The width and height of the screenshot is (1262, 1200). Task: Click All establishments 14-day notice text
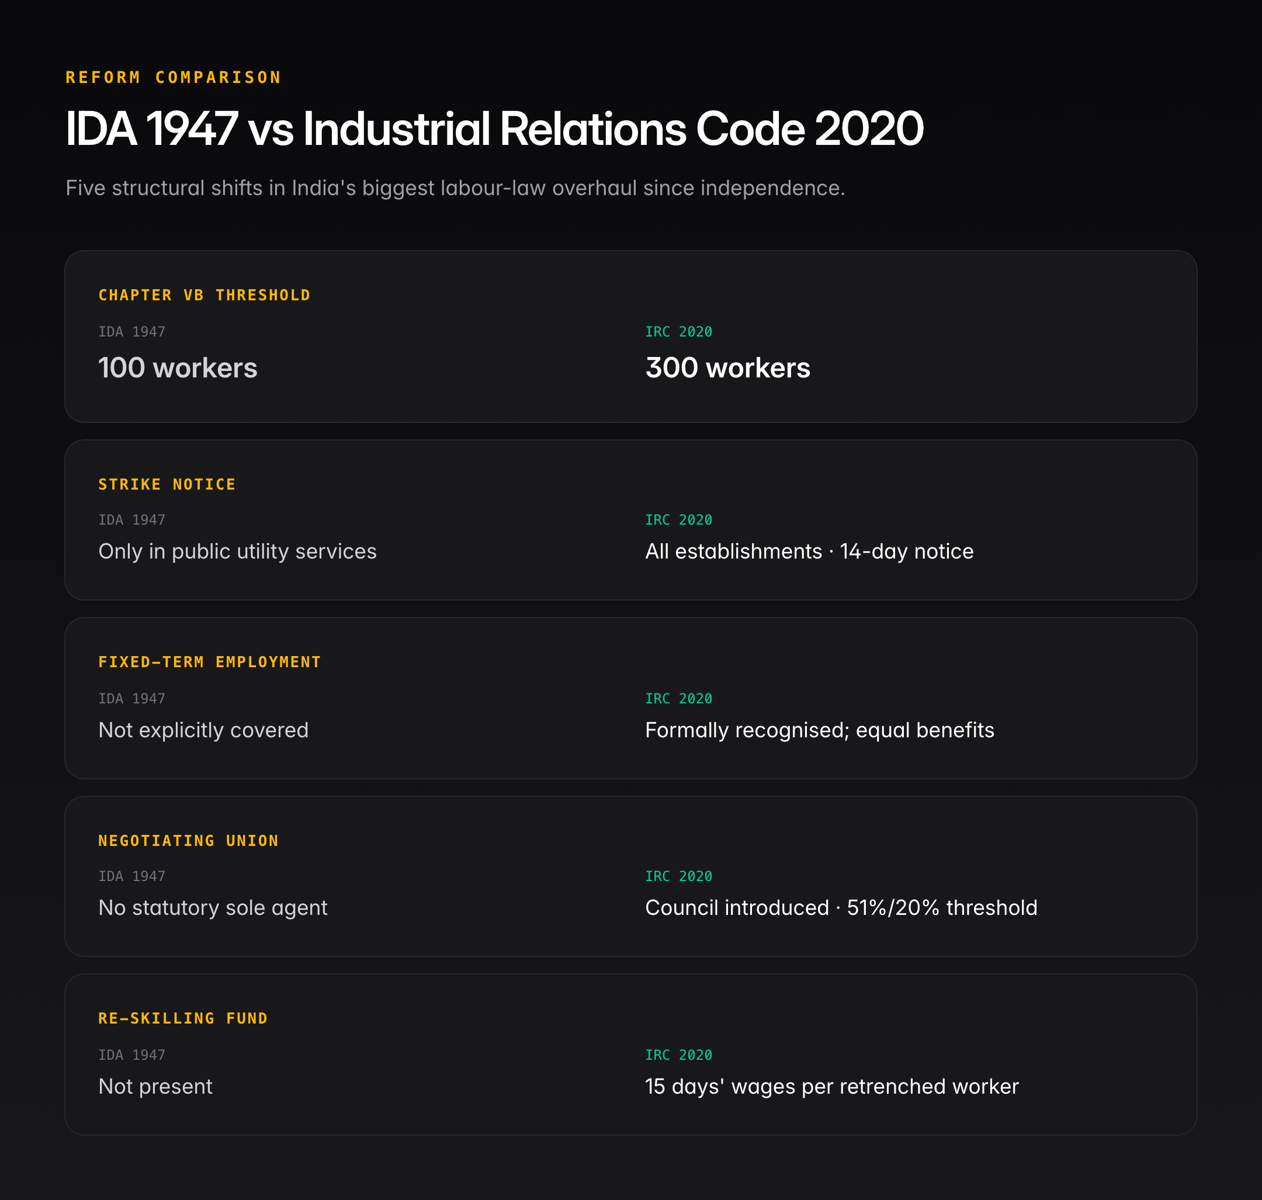809,552
